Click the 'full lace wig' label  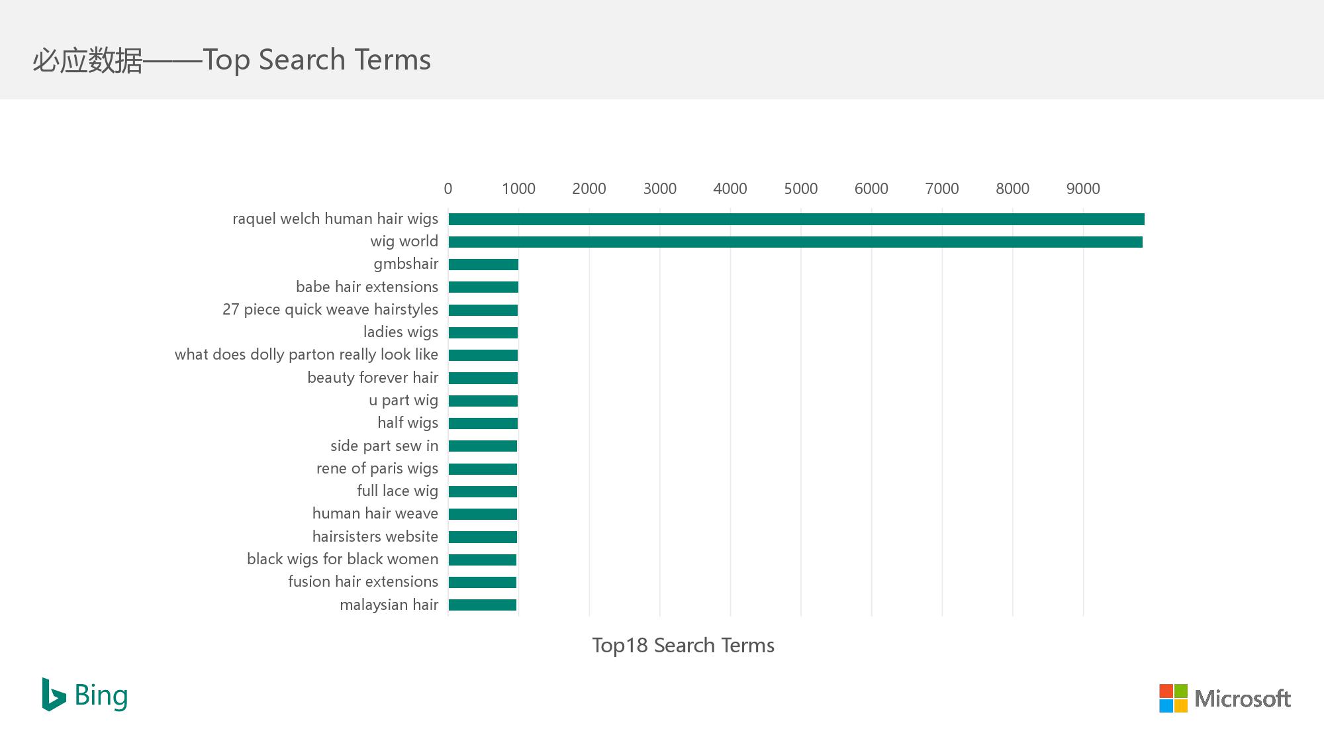click(397, 491)
